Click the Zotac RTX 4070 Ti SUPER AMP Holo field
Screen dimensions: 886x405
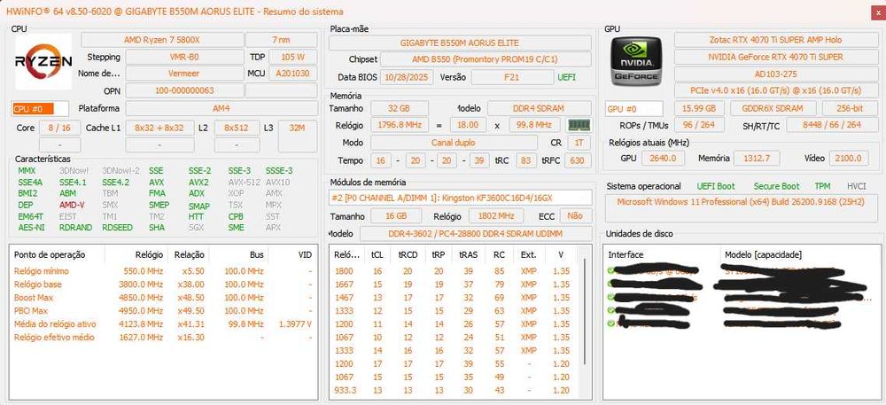[x=775, y=40]
